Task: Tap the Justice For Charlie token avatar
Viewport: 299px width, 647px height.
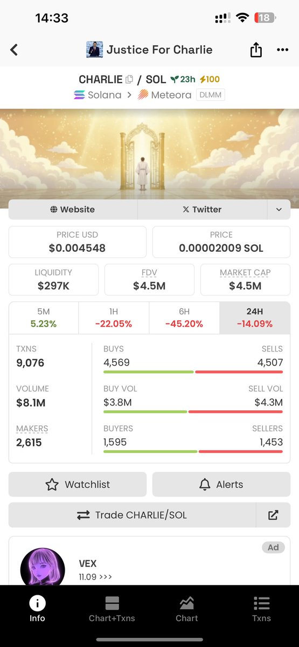Action: click(94, 50)
